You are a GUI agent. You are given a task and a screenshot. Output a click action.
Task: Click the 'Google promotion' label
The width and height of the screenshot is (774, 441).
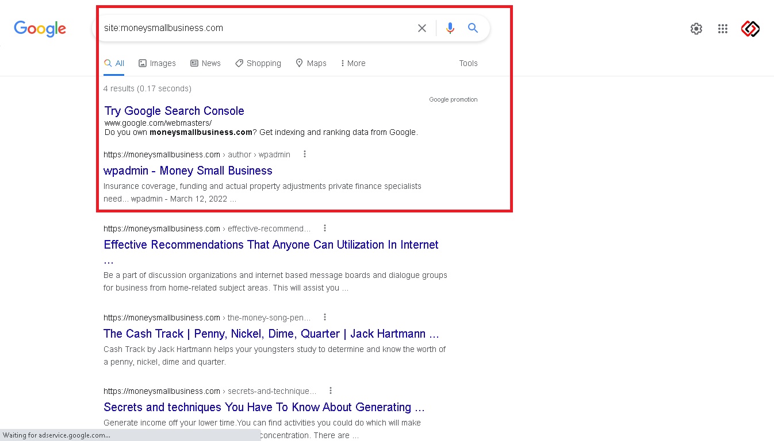coord(453,99)
